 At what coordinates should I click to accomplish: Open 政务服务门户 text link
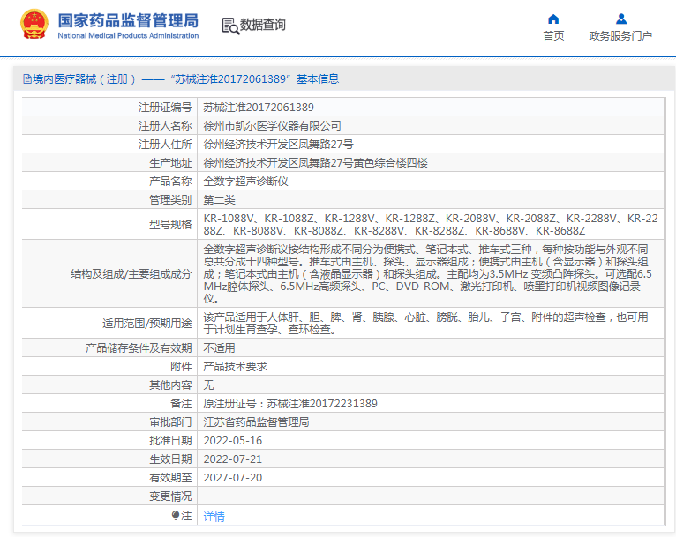point(620,36)
